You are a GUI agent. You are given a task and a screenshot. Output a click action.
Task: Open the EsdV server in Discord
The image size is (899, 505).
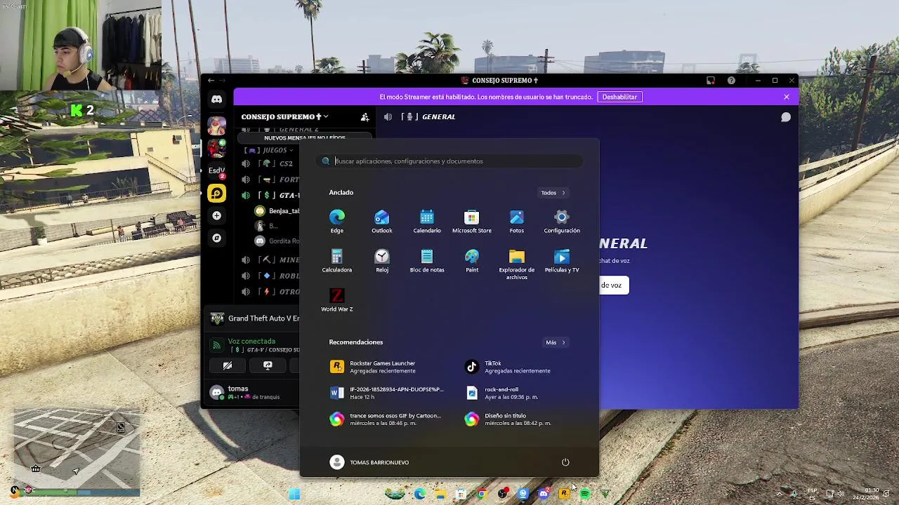(x=216, y=170)
